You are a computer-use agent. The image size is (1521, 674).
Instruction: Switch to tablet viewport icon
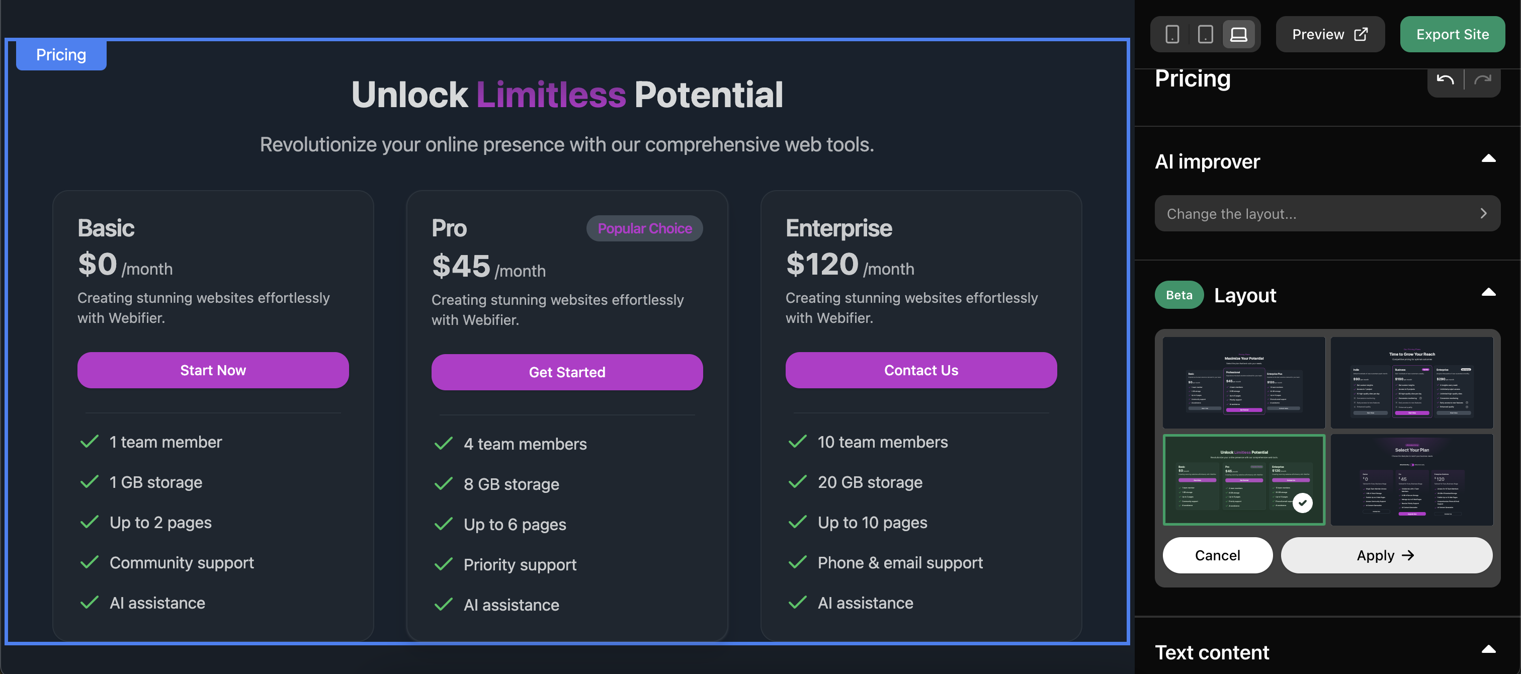(x=1205, y=34)
